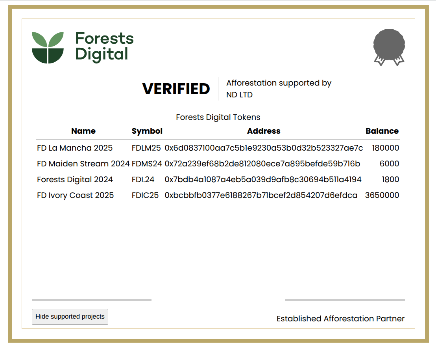The image size is (436, 347).
Task: Click the Symbol column header
Action: (147, 131)
